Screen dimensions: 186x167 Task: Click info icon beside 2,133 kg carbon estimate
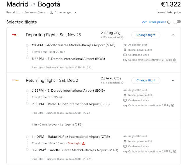pos(174,60)
